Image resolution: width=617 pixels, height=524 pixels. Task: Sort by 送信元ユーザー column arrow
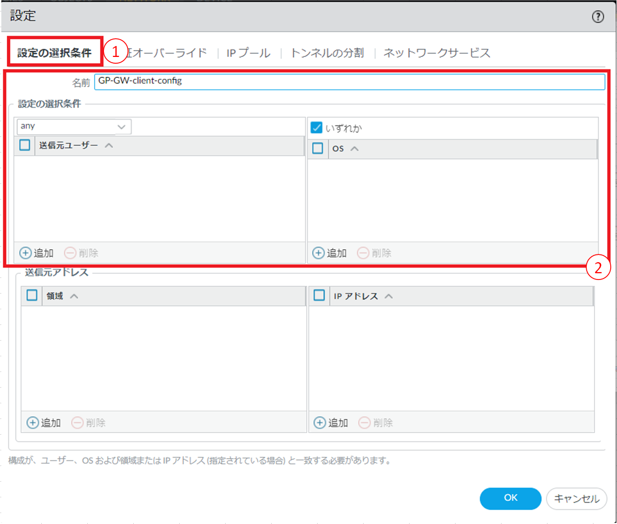coord(109,146)
